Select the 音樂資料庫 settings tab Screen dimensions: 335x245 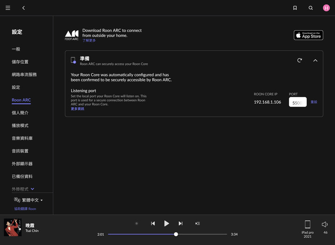coord(22,138)
